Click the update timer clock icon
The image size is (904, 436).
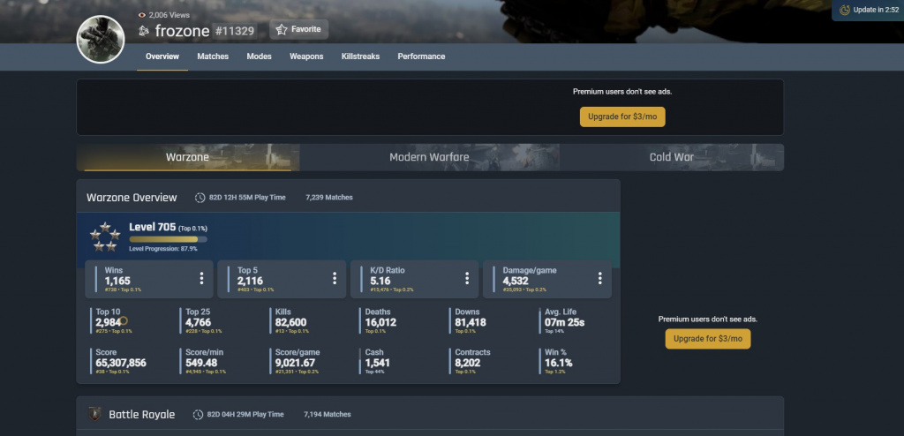pos(845,10)
